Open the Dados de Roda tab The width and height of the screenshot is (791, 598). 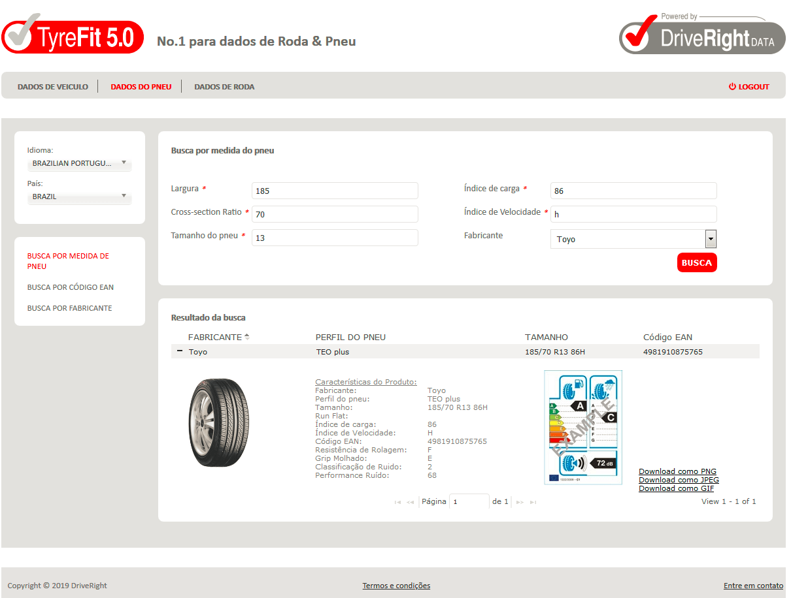(224, 86)
